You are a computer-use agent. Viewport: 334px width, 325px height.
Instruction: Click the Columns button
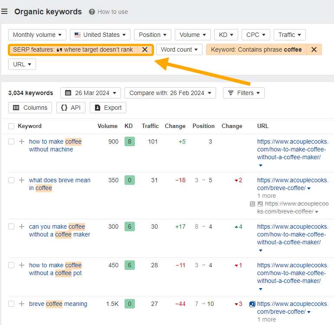(30, 108)
